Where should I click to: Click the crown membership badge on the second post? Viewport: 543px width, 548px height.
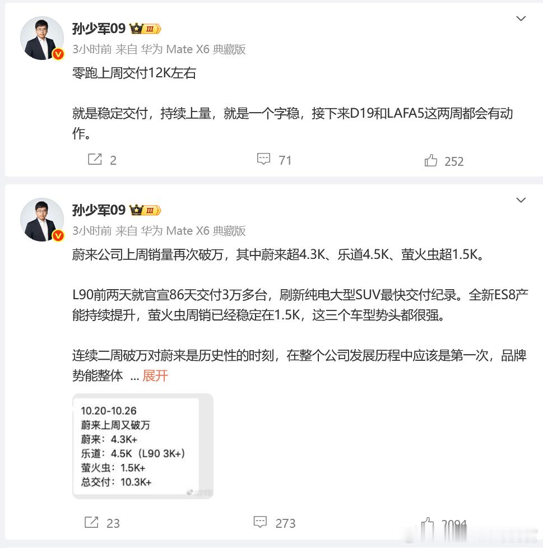tap(145, 210)
